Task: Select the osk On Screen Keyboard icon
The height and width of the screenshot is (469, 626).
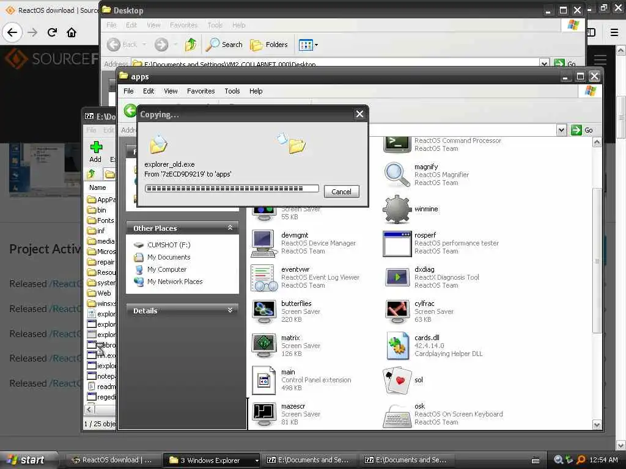Action: (397, 415)
